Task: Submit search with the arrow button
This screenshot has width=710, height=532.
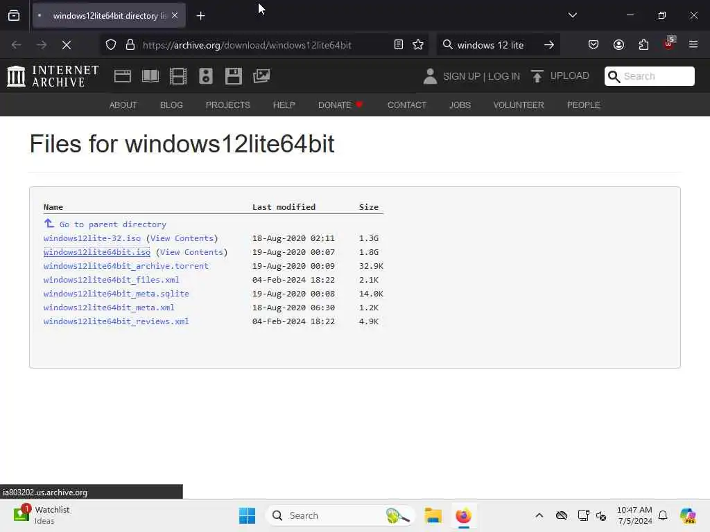Action: [549, 45]
